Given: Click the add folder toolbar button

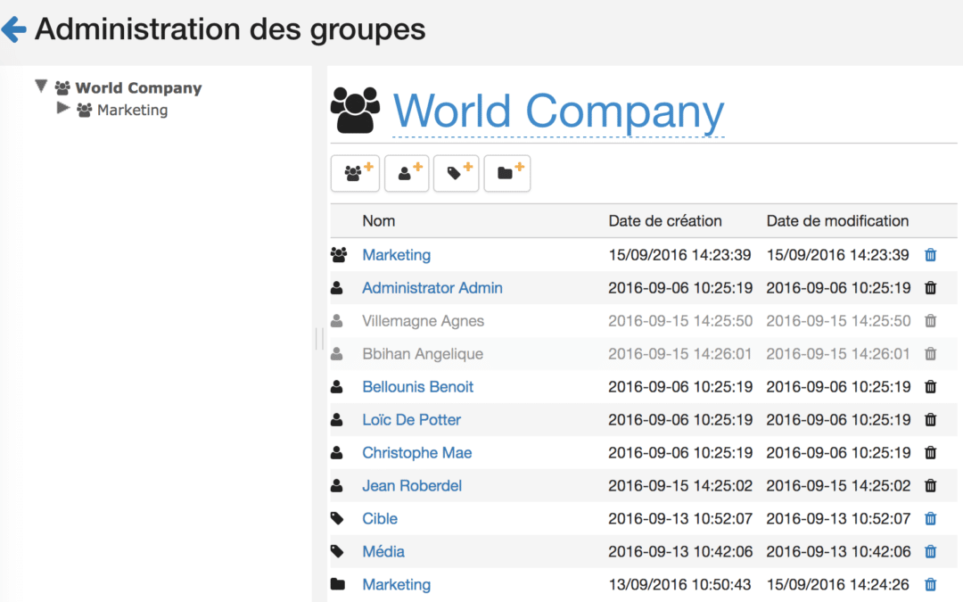Looking at the screenshot, I should pyautogui.click(x=507, y=173).
